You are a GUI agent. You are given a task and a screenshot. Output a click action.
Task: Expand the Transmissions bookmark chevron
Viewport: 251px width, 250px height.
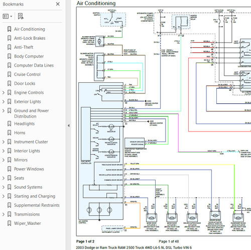pyautogui.click(x=4, y=214)
